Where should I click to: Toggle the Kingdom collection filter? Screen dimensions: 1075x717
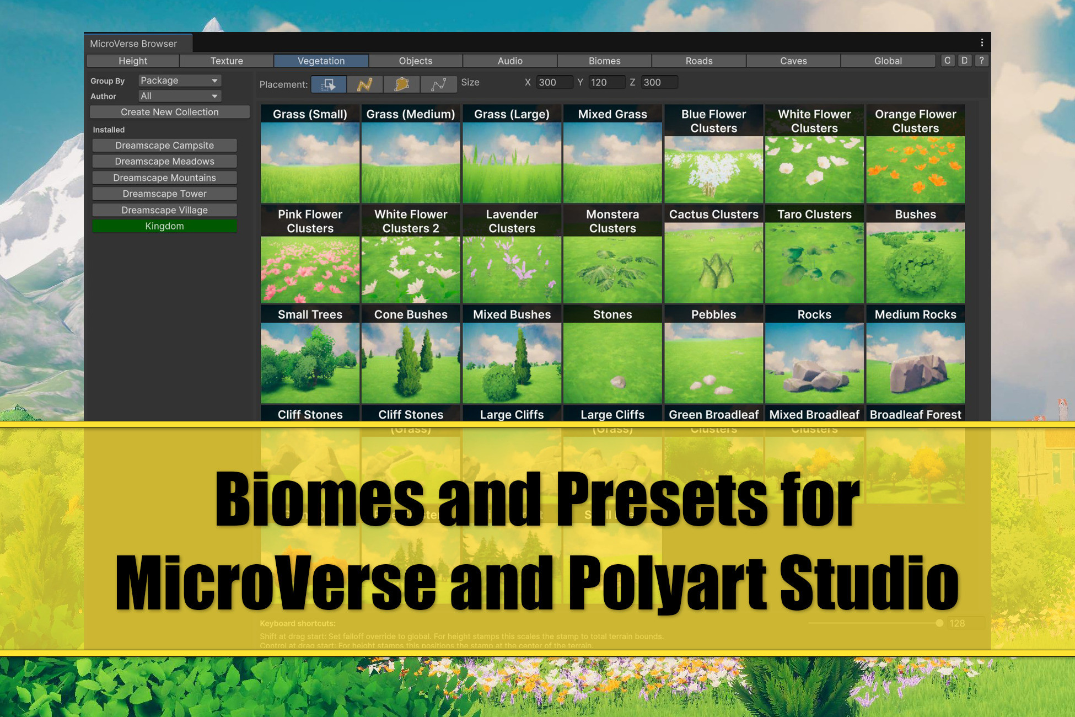tap(164, 226)
